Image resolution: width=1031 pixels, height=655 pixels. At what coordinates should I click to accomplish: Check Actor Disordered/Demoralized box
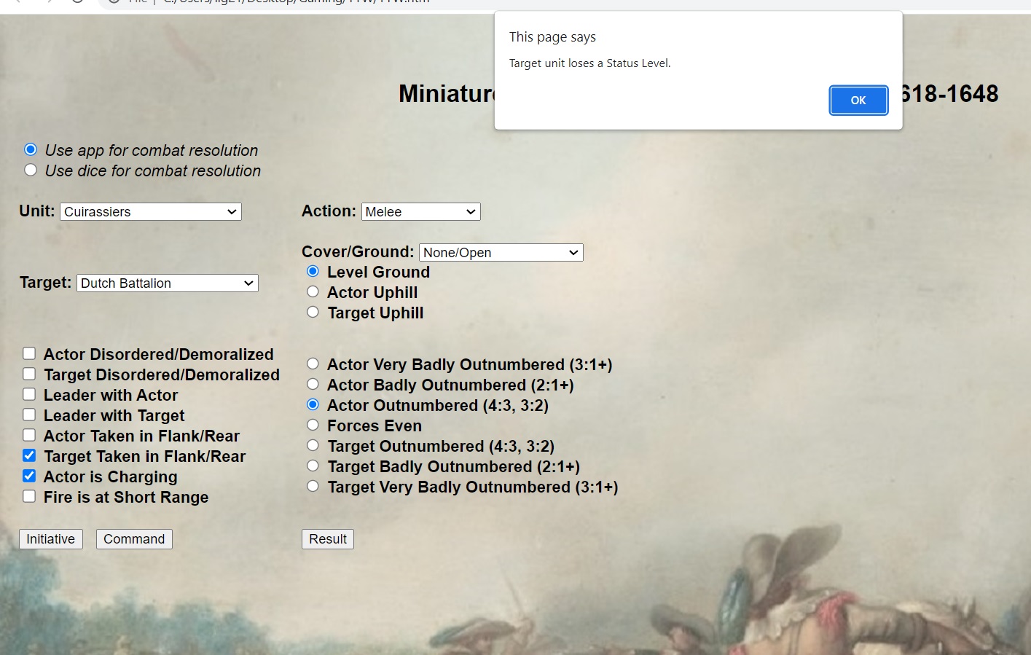coord(29,353)
